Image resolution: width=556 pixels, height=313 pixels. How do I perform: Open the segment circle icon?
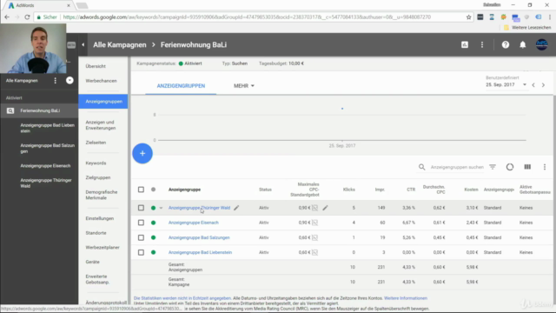510,167
